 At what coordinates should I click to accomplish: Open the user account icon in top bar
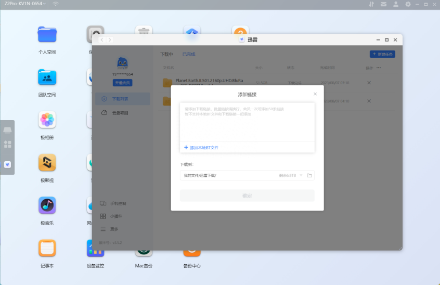(x=396, y=4)
